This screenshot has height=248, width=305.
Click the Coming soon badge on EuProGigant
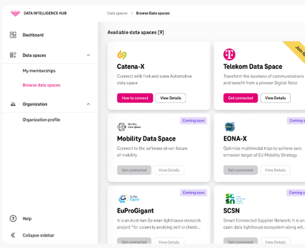194,192
